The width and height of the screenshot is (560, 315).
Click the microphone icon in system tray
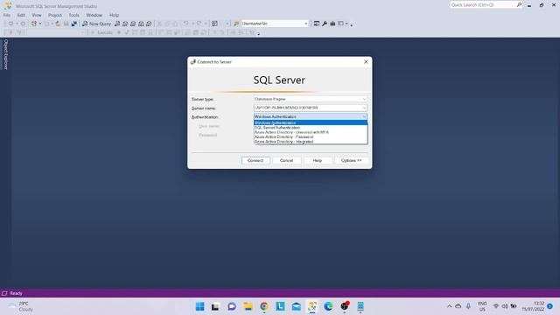click(468, 306)
